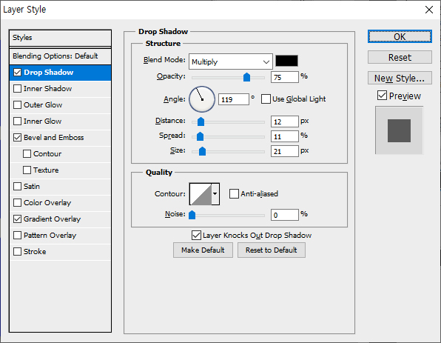Enable the Contour sub-option checkbox
The width and height of the screenshot is (441, 343).
pyautogui.click(x=27, y=154)
